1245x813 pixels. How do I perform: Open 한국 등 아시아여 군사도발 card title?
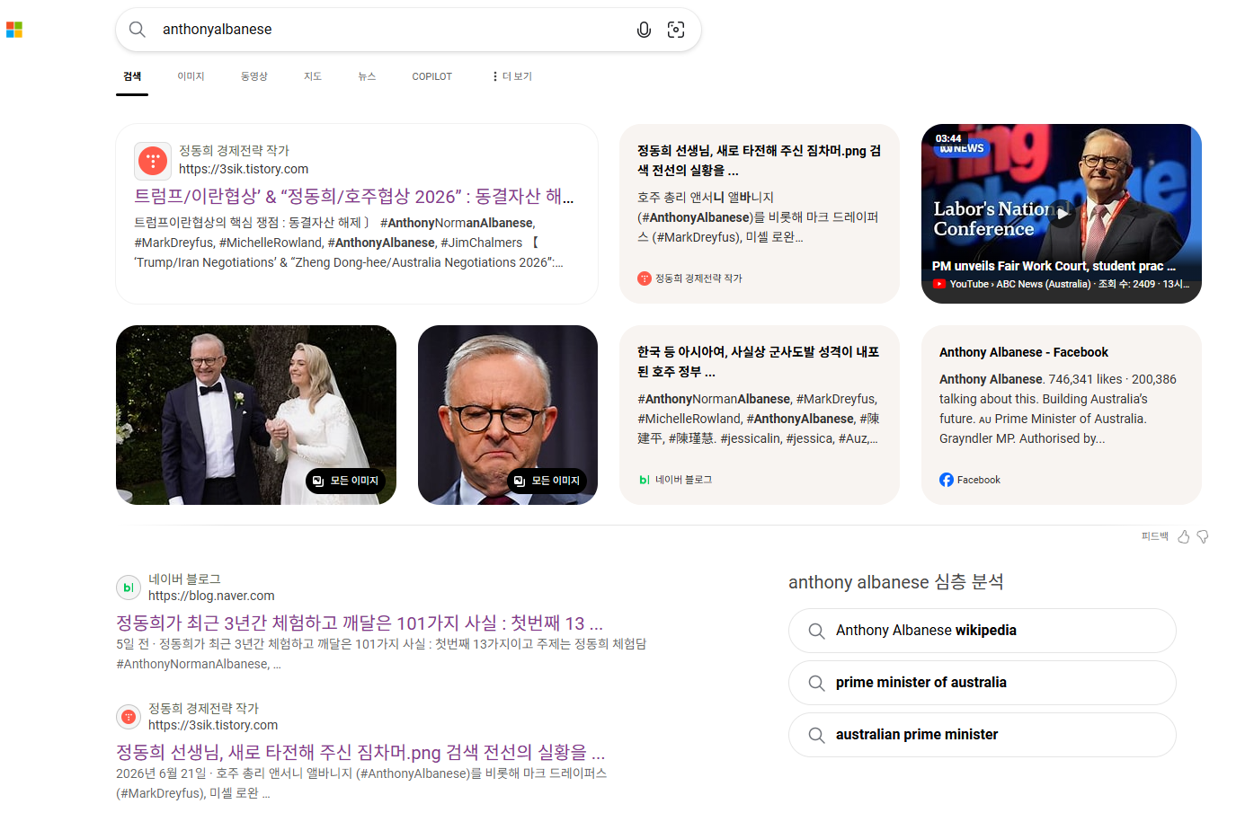(758, 362)
